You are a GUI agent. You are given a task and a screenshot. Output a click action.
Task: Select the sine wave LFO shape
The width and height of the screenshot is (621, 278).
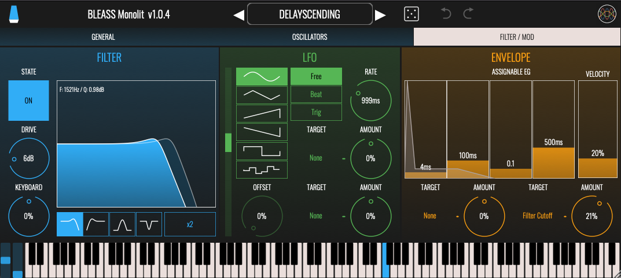(x=262, y=76)
